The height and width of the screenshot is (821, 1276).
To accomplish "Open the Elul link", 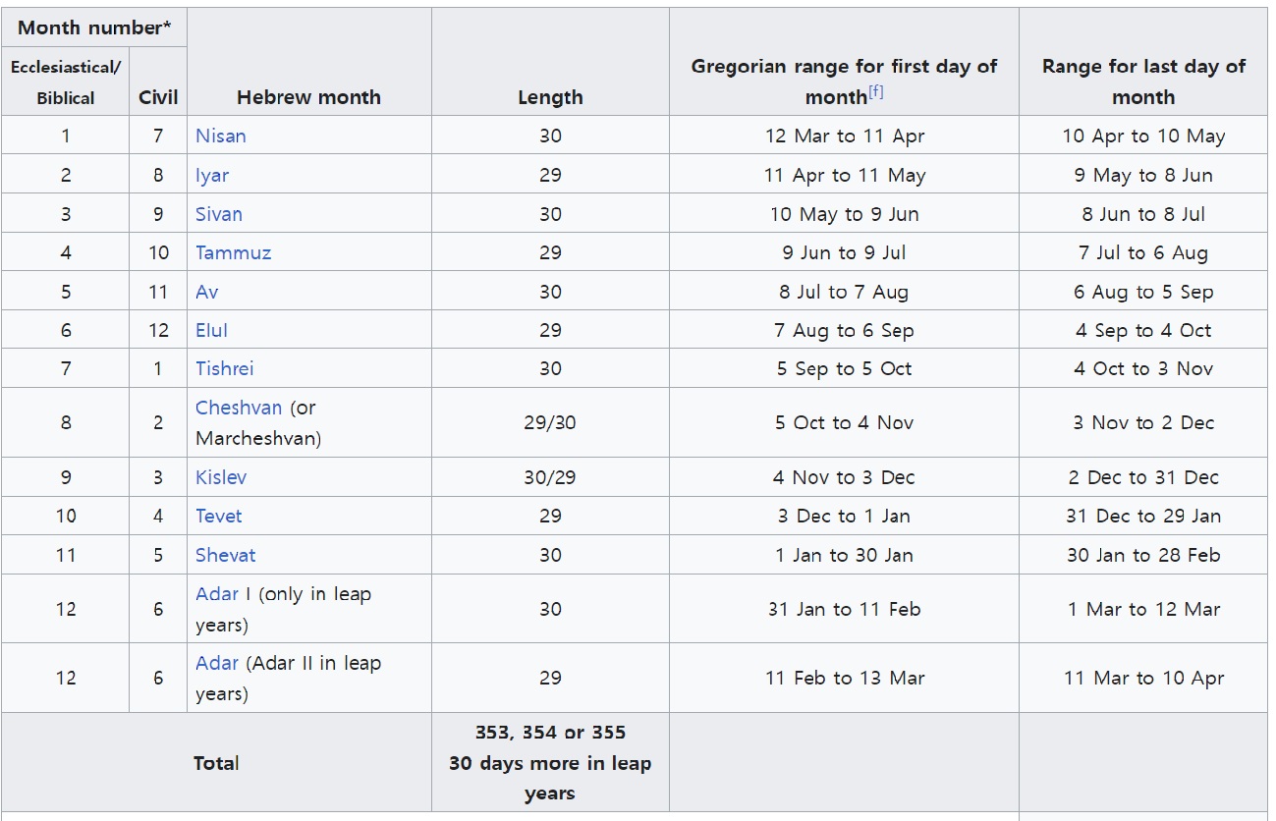I will pyautogui.click(x=212, y=330).
